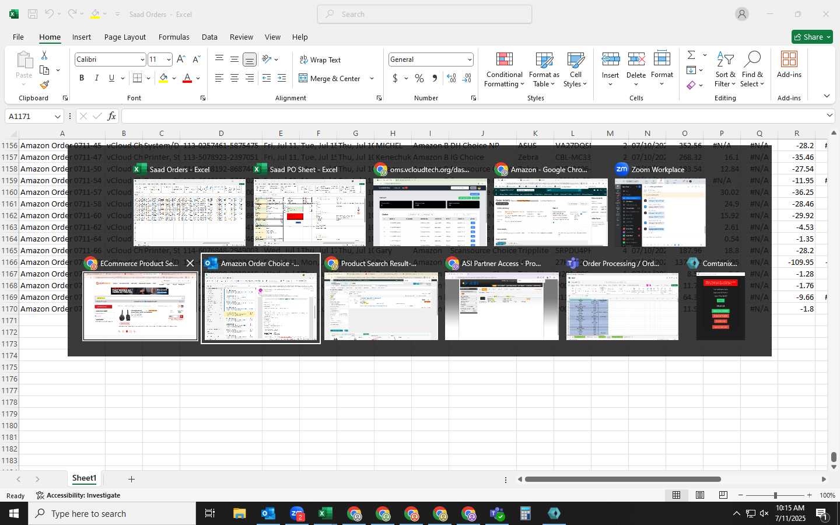840x525 pixels.
Task: Increase font size with the larger A
Action: tap(181, 59)
